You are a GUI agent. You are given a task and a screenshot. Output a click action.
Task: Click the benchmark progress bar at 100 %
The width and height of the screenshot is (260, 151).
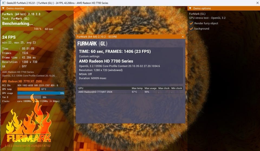click(22, 29)
